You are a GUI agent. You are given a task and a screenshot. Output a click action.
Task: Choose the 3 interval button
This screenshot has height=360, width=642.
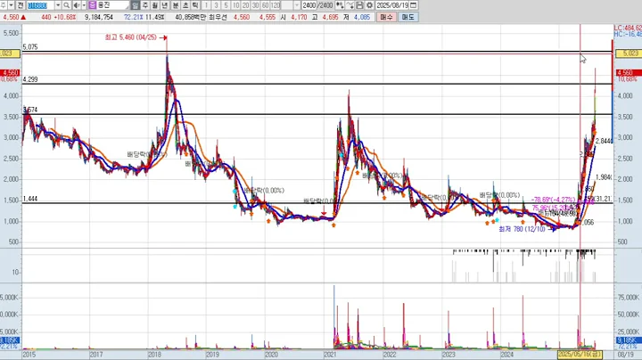[216, 5]
